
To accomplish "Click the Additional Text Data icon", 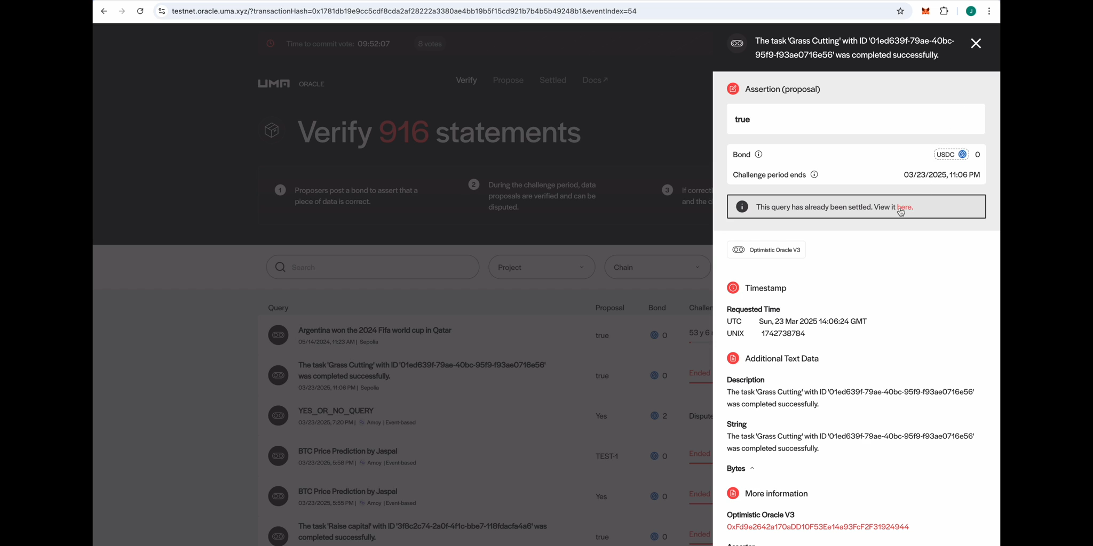I will click(733, 359).
